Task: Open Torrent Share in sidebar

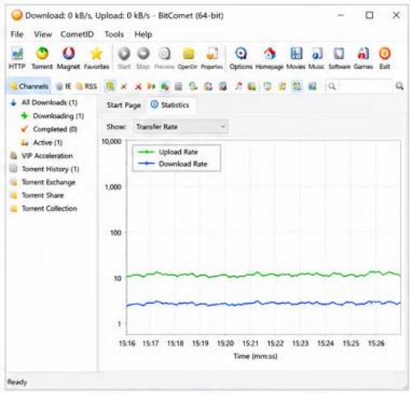Action: click(43, 195)
